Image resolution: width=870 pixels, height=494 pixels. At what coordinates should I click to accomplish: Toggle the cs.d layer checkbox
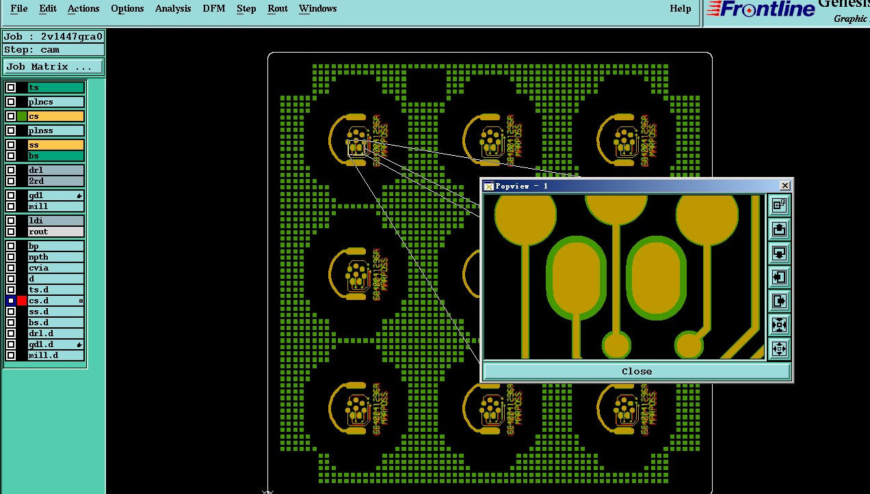click(x=11, y=301)
